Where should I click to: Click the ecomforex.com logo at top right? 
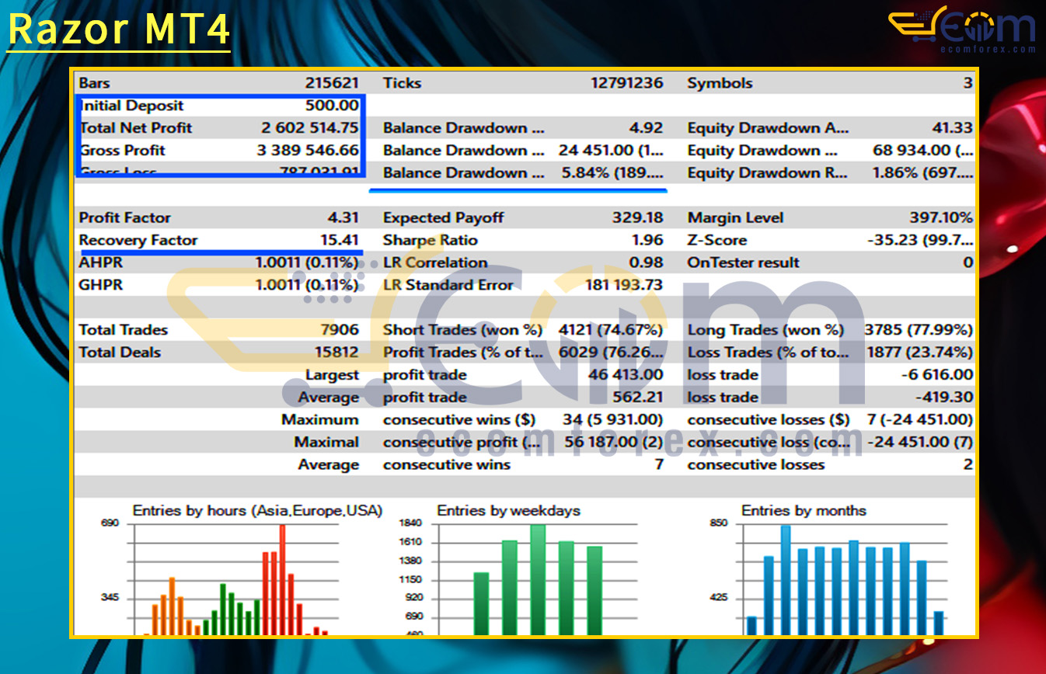[x=963, y=30]
